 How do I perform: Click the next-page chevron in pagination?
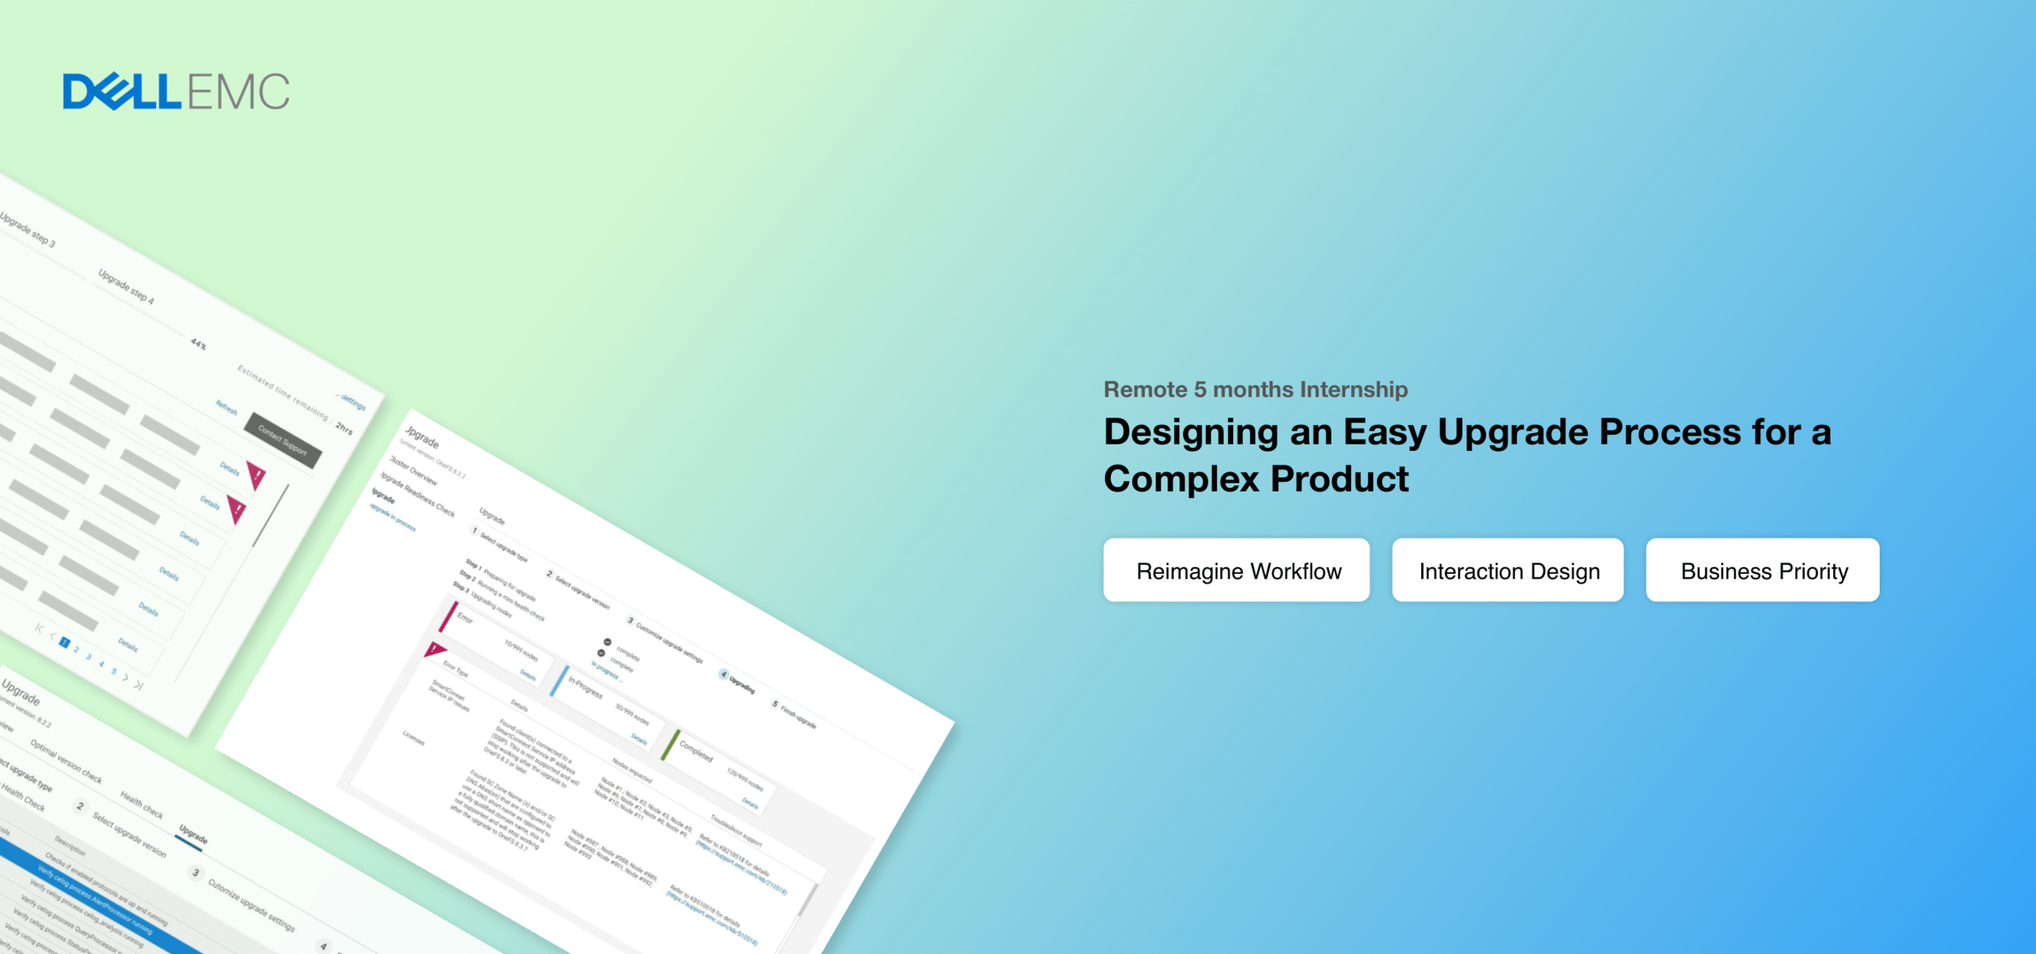(125, 678)
